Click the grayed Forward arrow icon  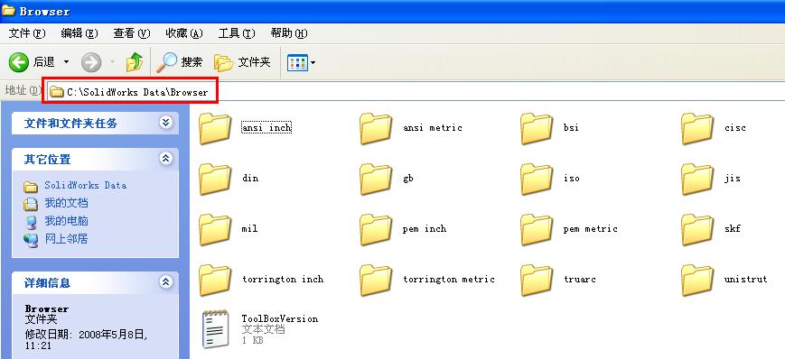pyautogui.click(x=91, y=62)
